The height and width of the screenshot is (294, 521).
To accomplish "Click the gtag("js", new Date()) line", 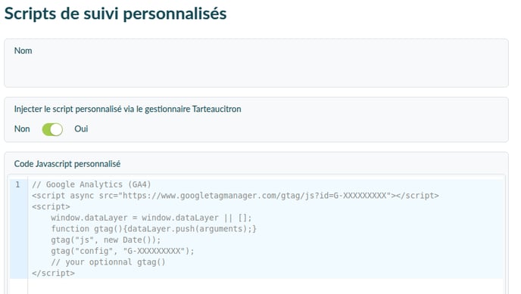I will click(106, 240).
